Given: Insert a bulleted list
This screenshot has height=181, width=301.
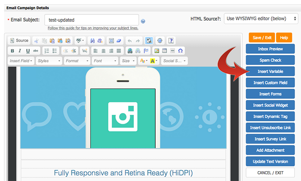Looking at the screenshot, I should click(x=55, y=51).
